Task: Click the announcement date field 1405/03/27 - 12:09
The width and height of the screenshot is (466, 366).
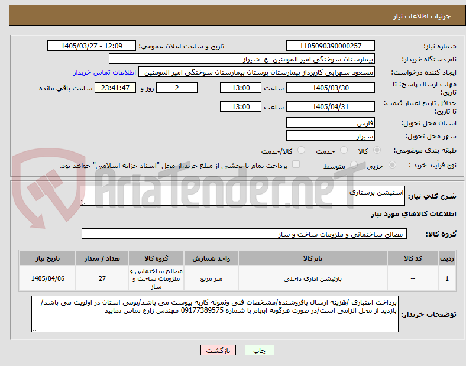Action: coord(92,46)
